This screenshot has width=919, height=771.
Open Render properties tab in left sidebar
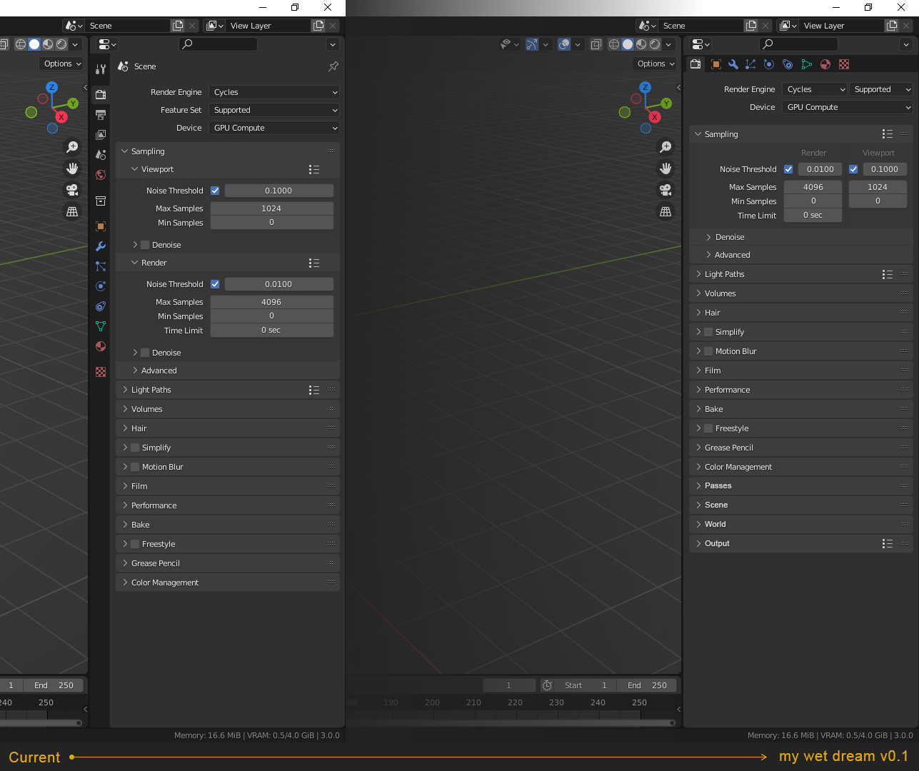tap(101, 95)
